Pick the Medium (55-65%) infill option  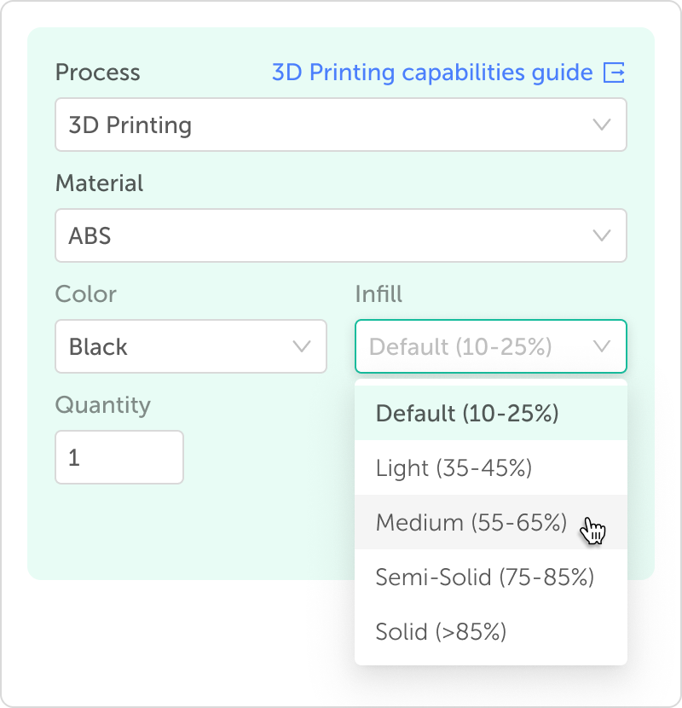pos(471,522)
